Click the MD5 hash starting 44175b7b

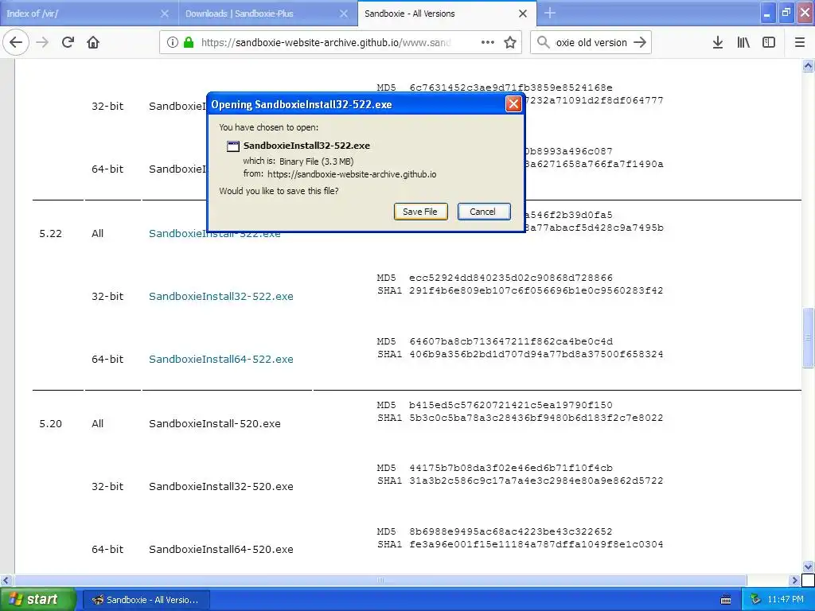click(511, 468)
